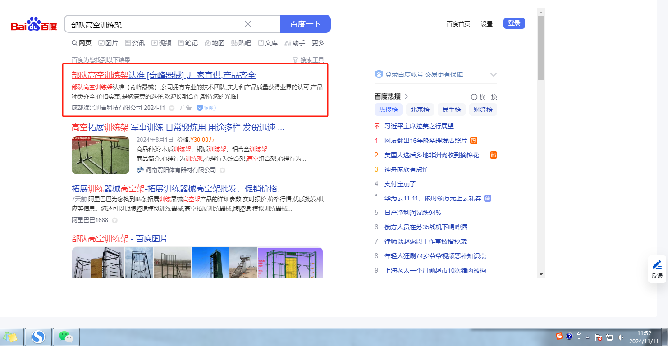Screen dimensions: 668x346
Task: Expand the dropdown arrow beside 阿里巴巴1688
Action: (114, 220)
